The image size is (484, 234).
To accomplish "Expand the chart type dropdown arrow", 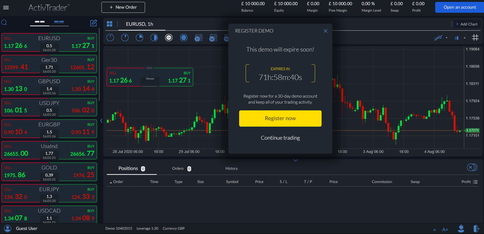I will click(464, 38).
